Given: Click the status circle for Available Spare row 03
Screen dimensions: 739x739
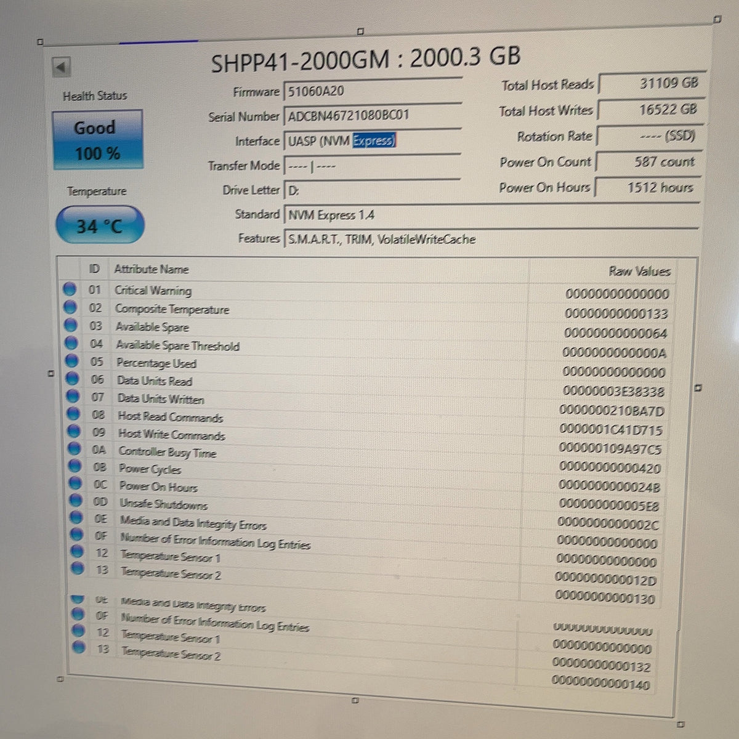Looking at the screenshot, I should click(71, 325).
